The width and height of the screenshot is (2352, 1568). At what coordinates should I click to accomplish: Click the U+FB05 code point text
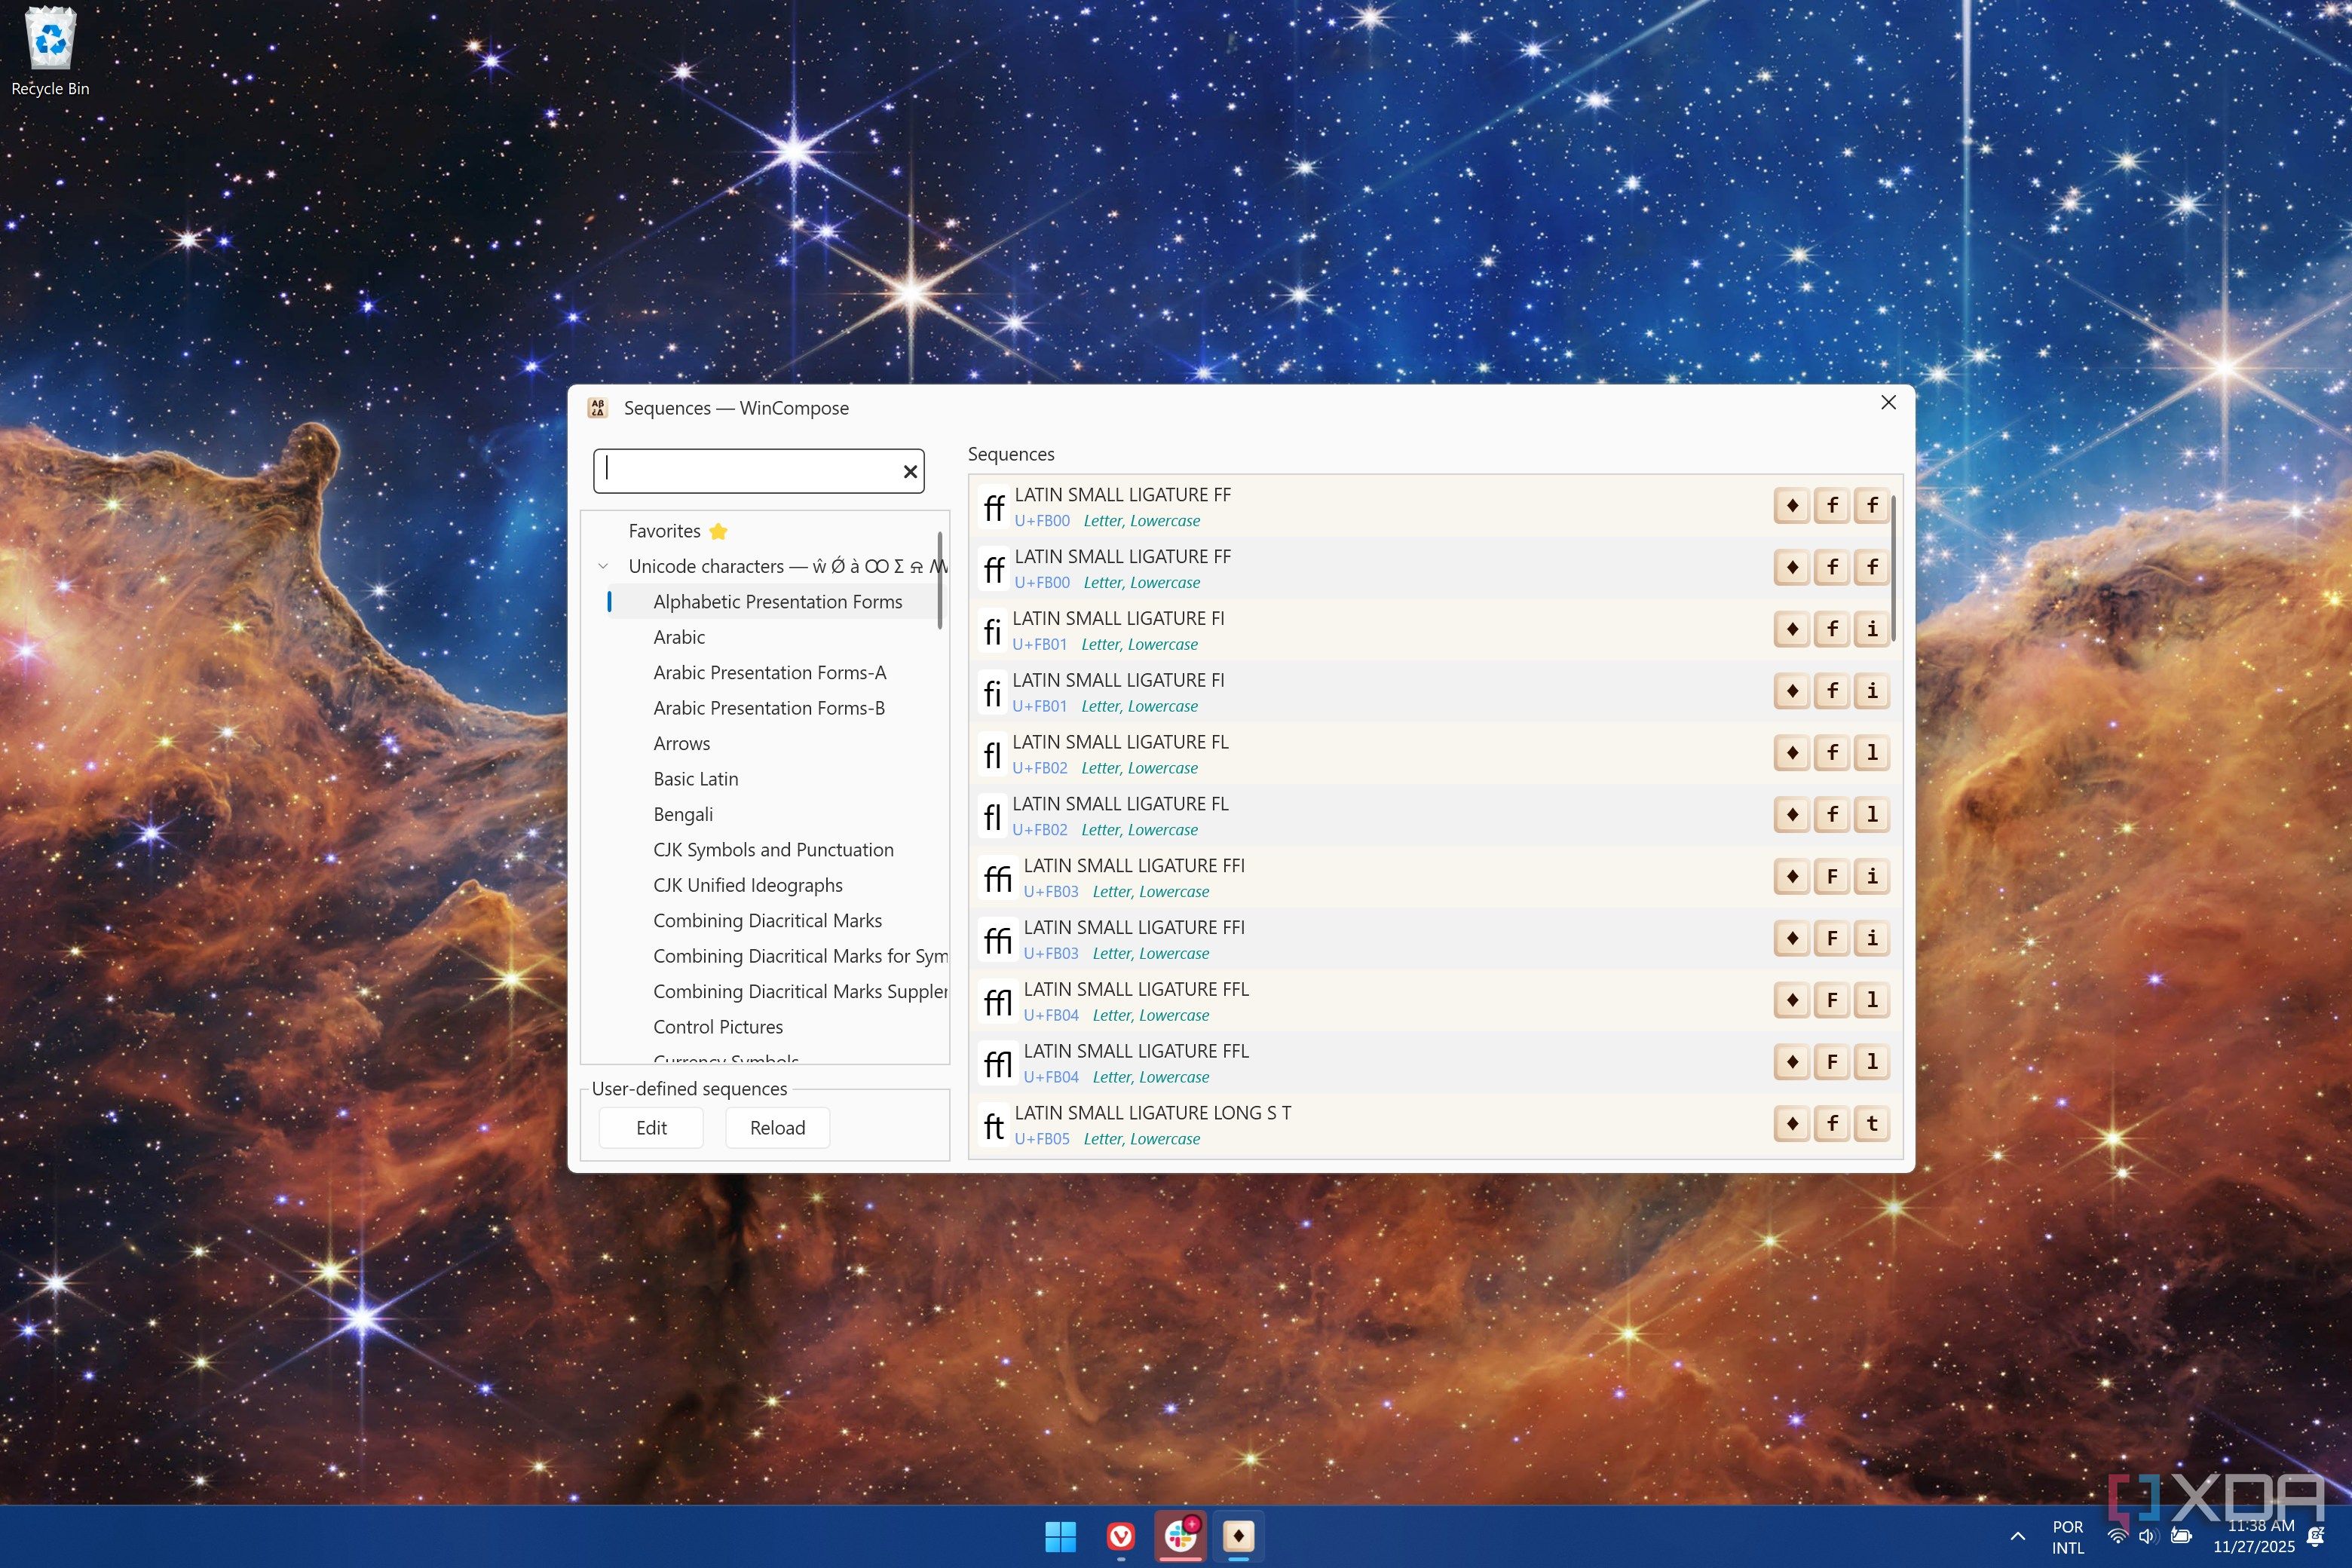coord(1041,1139)
